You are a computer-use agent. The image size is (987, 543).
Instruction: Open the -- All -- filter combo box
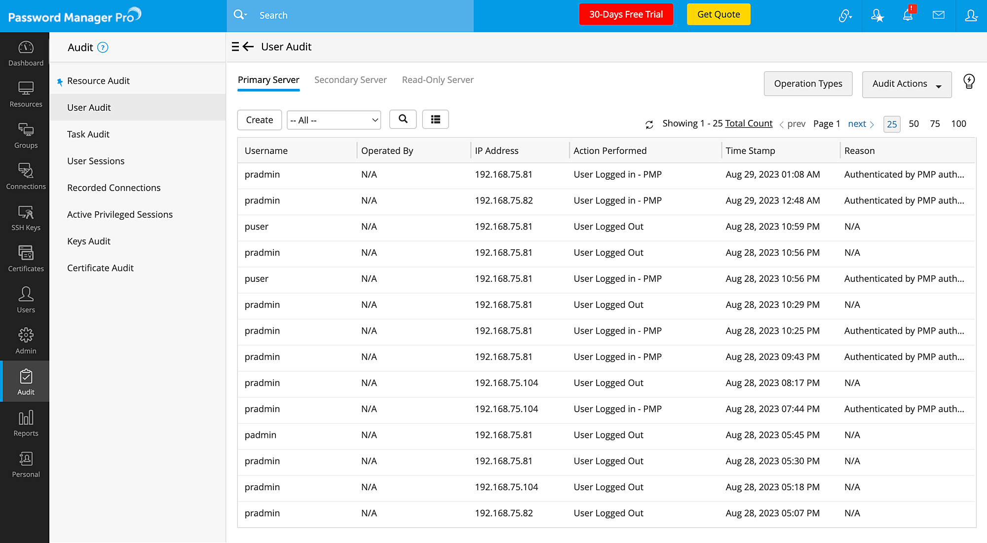[x=334, y=120]
